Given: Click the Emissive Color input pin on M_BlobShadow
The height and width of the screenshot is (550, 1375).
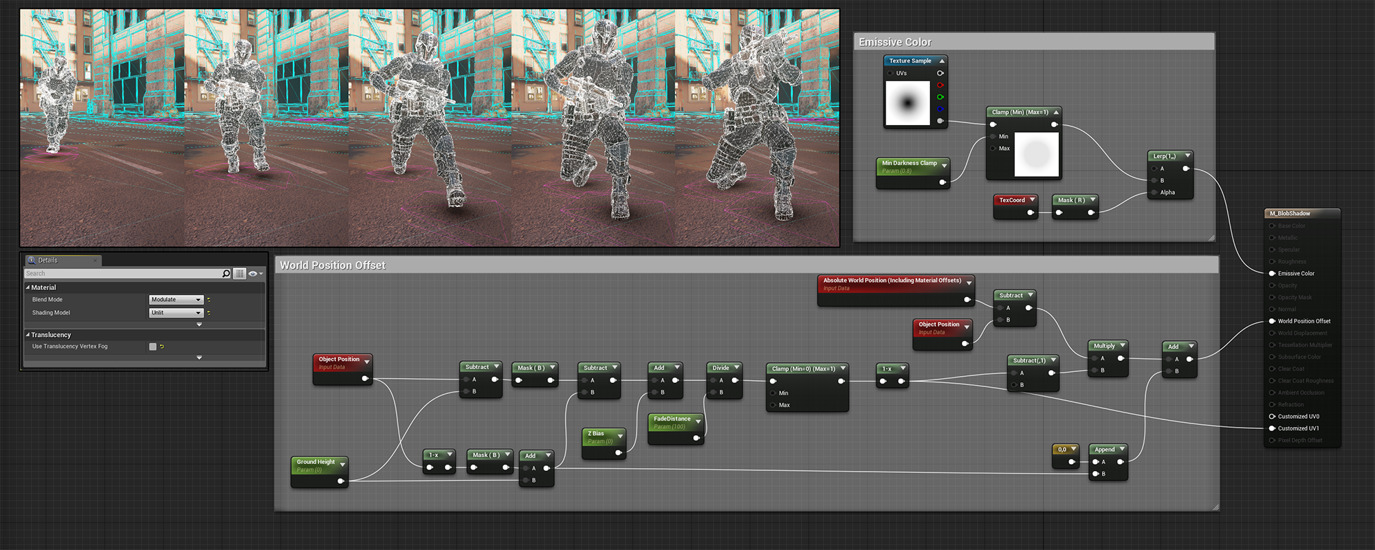Looking at the screenshot, I should click(x=1273, y=274).
